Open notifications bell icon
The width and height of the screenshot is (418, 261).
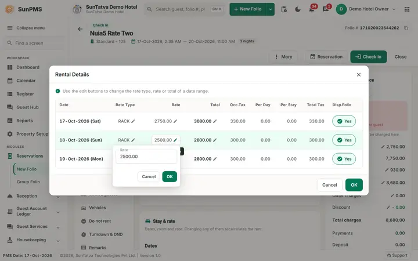311,9
